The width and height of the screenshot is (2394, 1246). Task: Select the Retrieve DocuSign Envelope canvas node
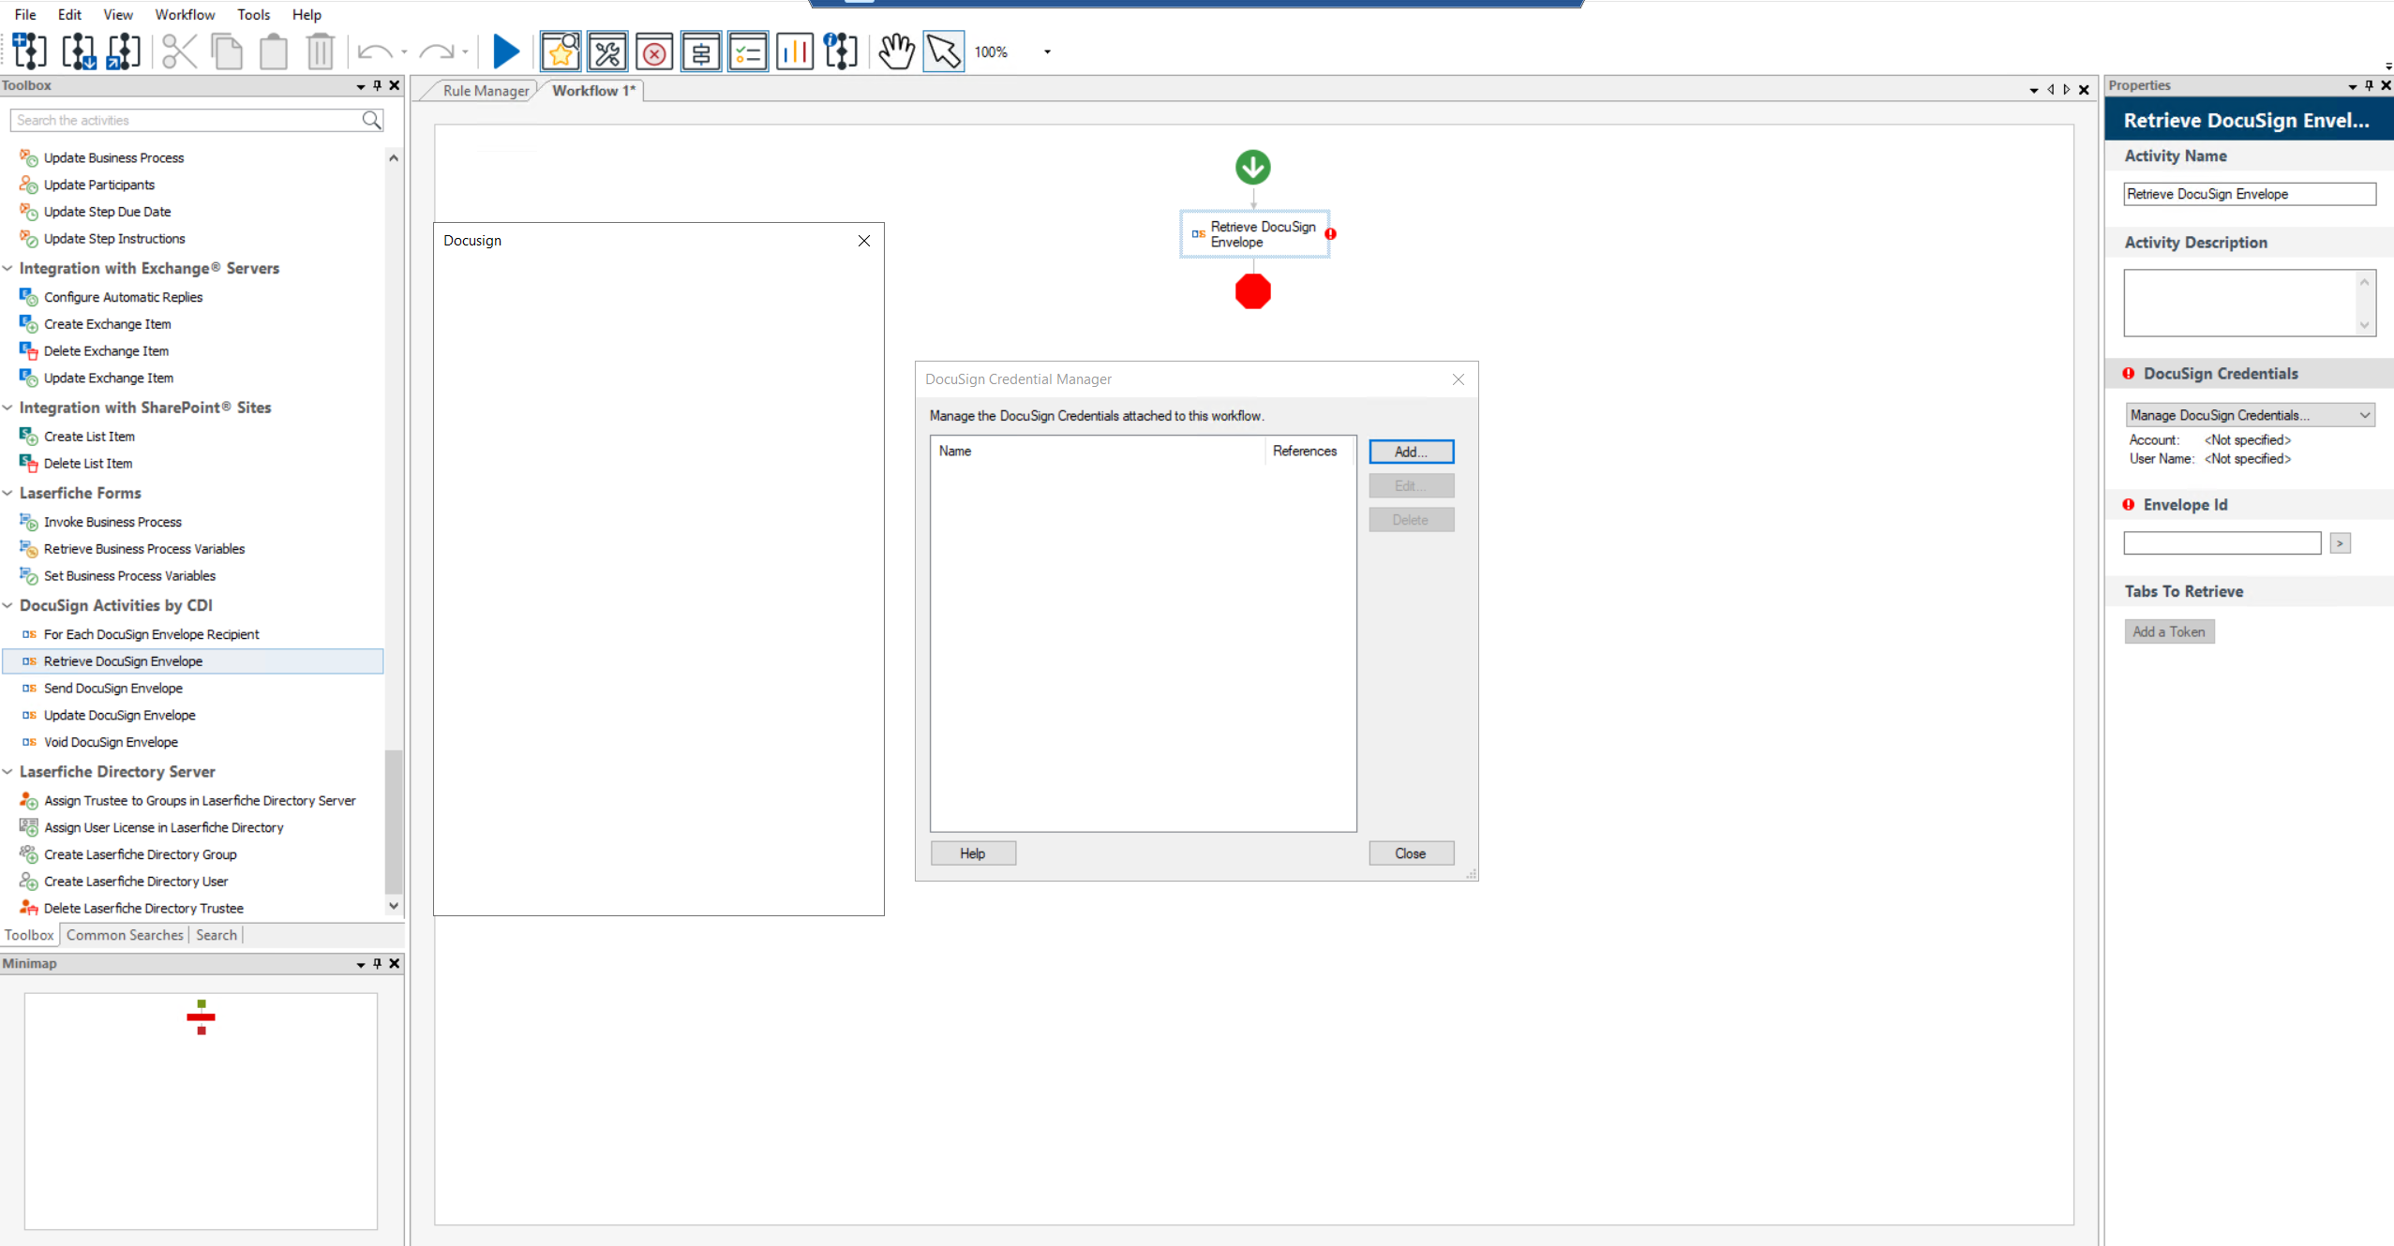click(1255, 234)
